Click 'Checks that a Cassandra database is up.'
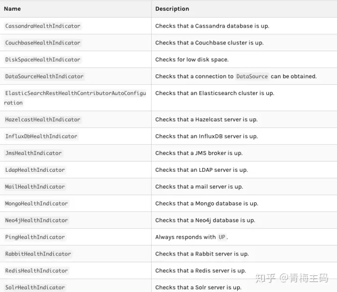 [x=212, y=26]
